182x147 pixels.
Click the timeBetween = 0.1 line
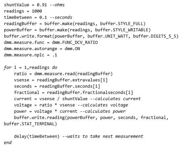tap(38, 17)
